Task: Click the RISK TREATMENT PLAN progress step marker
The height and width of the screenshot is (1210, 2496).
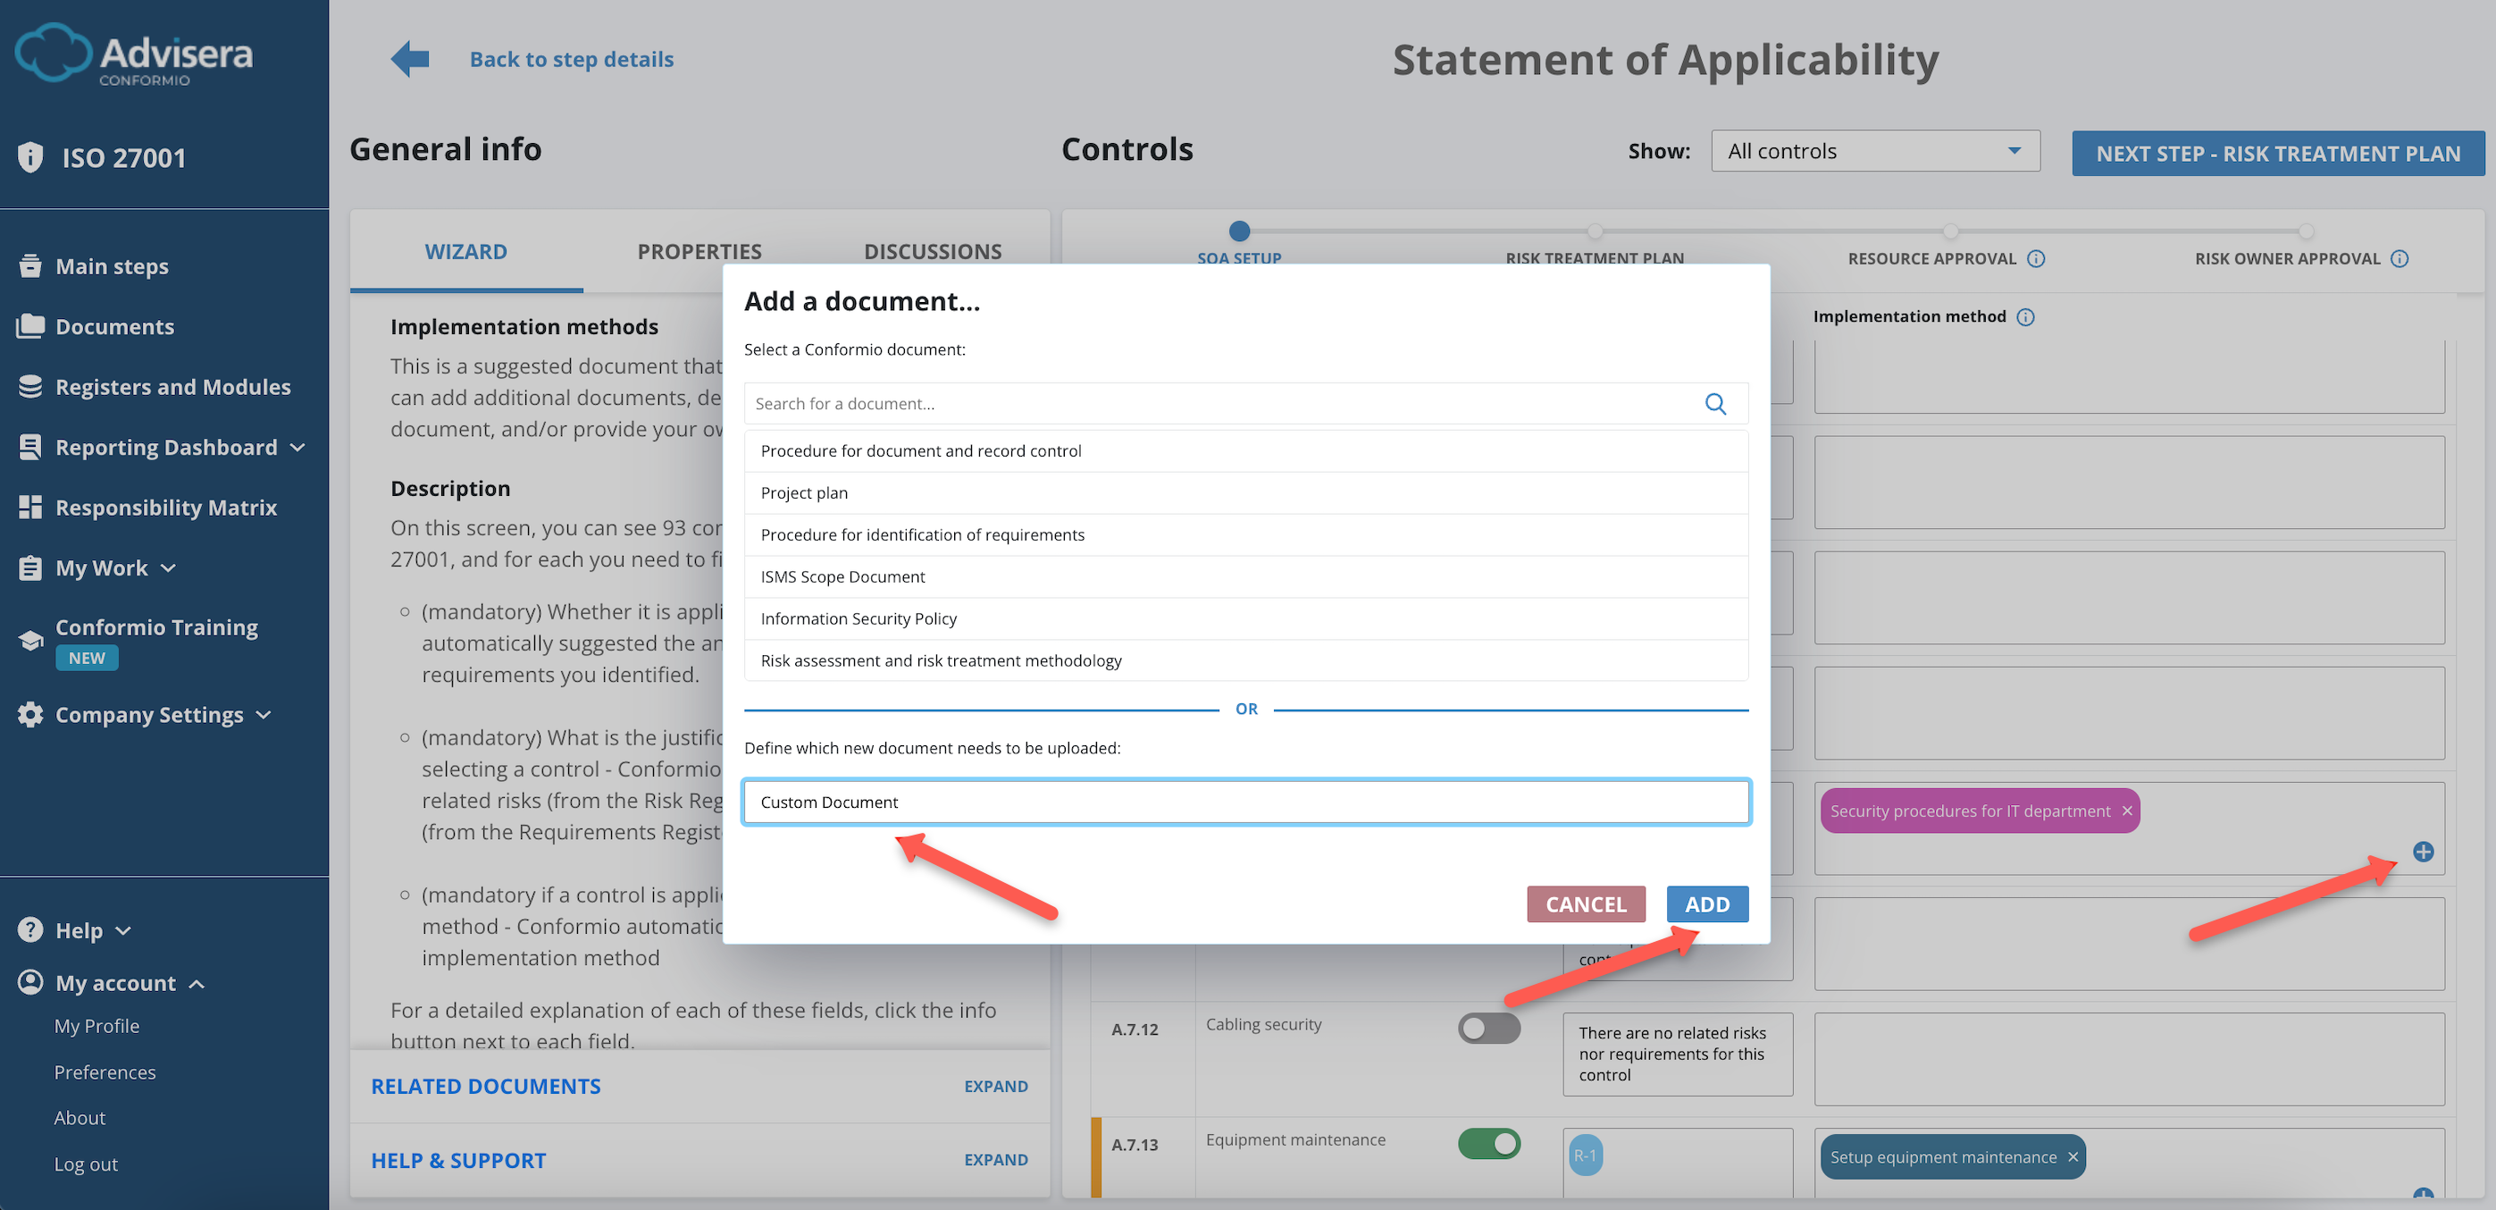Action: [x=1595, y=231]
